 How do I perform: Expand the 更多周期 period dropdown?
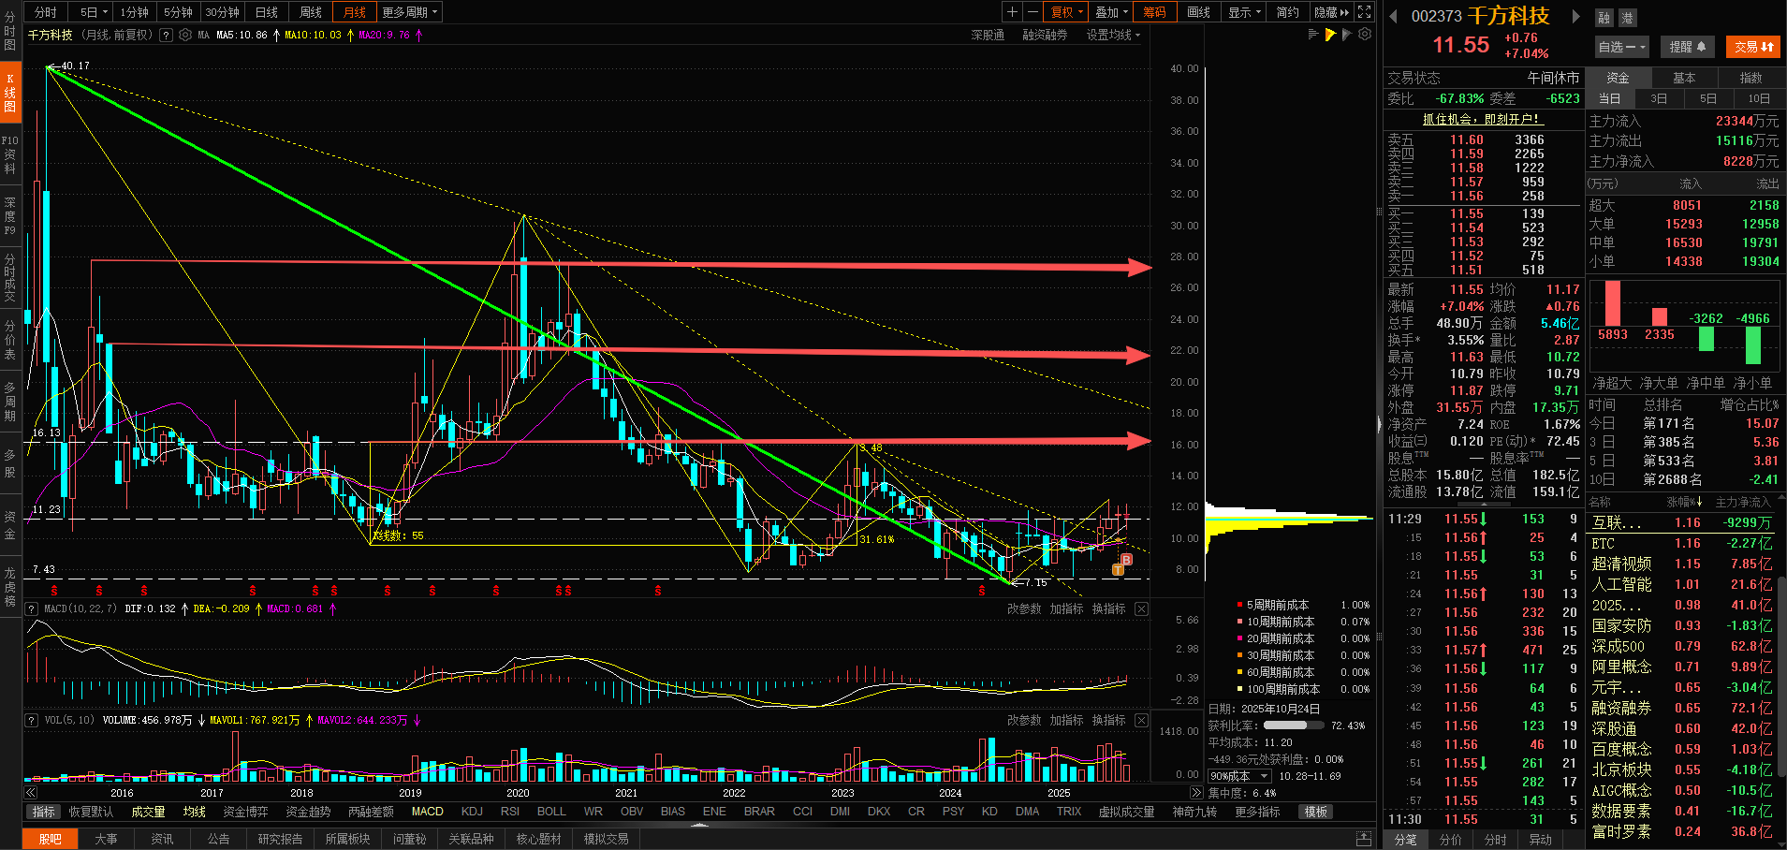pos(410,12)
